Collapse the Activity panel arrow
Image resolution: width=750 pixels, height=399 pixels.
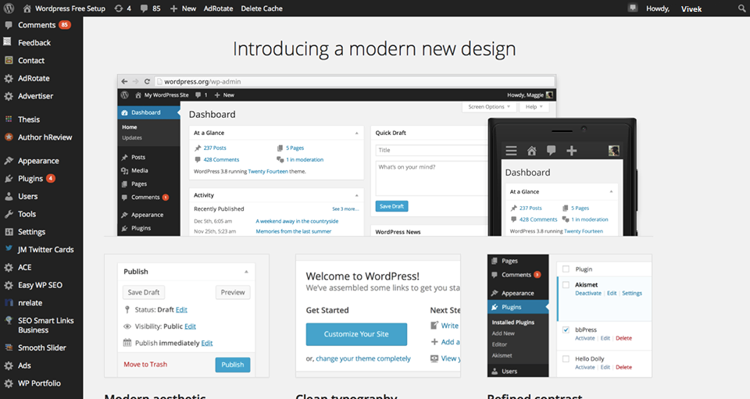356,195
